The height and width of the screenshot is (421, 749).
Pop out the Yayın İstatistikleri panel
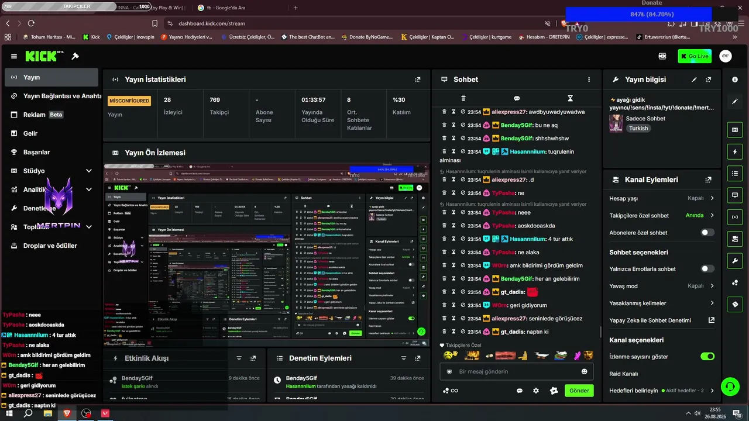click(418, 80)
